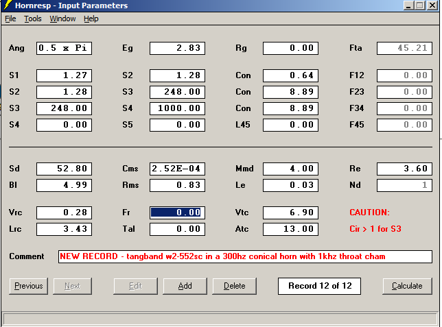Select the Ang field showing 0.5 x Pi
Screen dimensions: 442x327
(64, 48)
